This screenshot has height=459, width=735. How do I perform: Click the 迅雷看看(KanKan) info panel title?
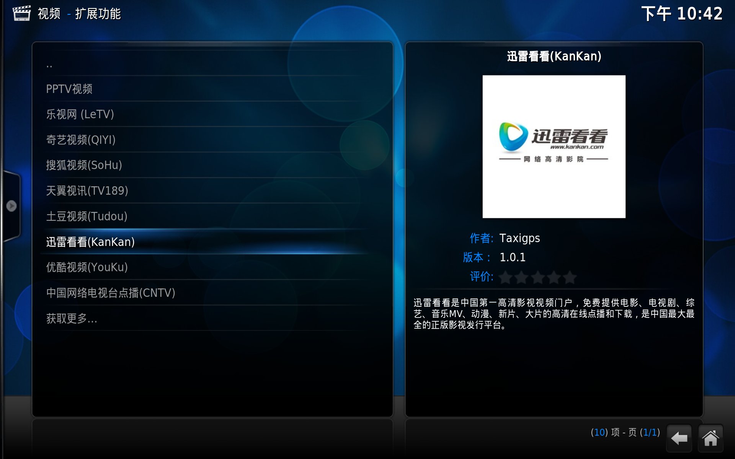(554, 56)
